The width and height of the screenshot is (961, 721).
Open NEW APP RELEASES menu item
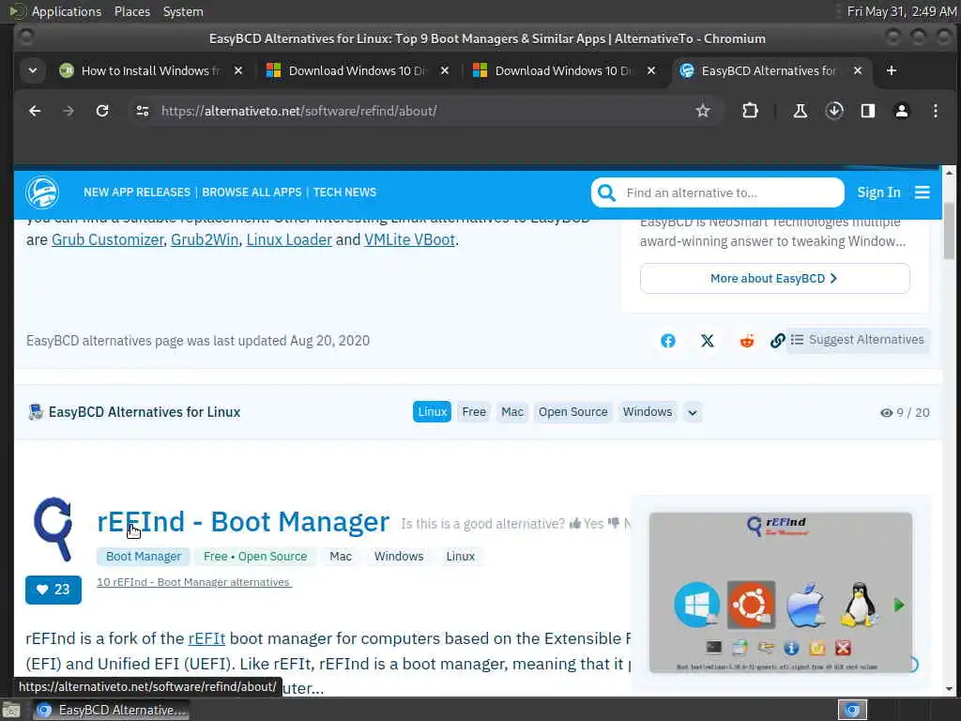(x=137, y=192)
